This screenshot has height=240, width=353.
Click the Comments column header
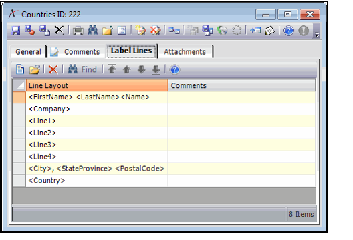tap(241, 85)
